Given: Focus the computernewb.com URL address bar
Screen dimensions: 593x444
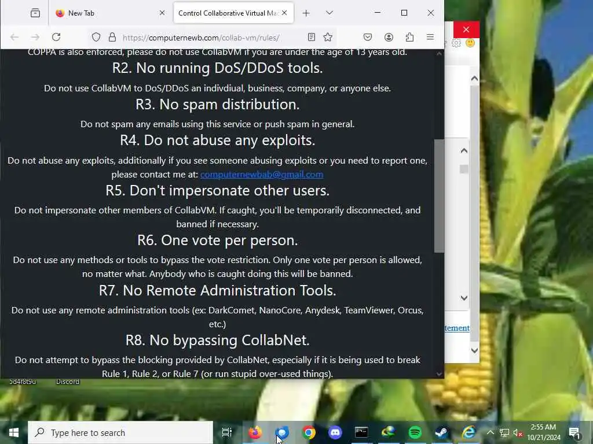Looking at the screenshot, I should tap(212, 38).
